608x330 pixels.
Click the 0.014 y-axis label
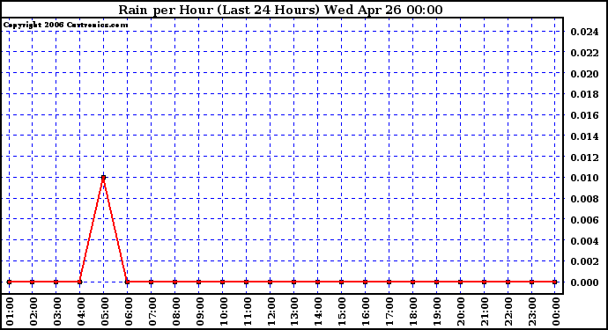coord(584,136)
